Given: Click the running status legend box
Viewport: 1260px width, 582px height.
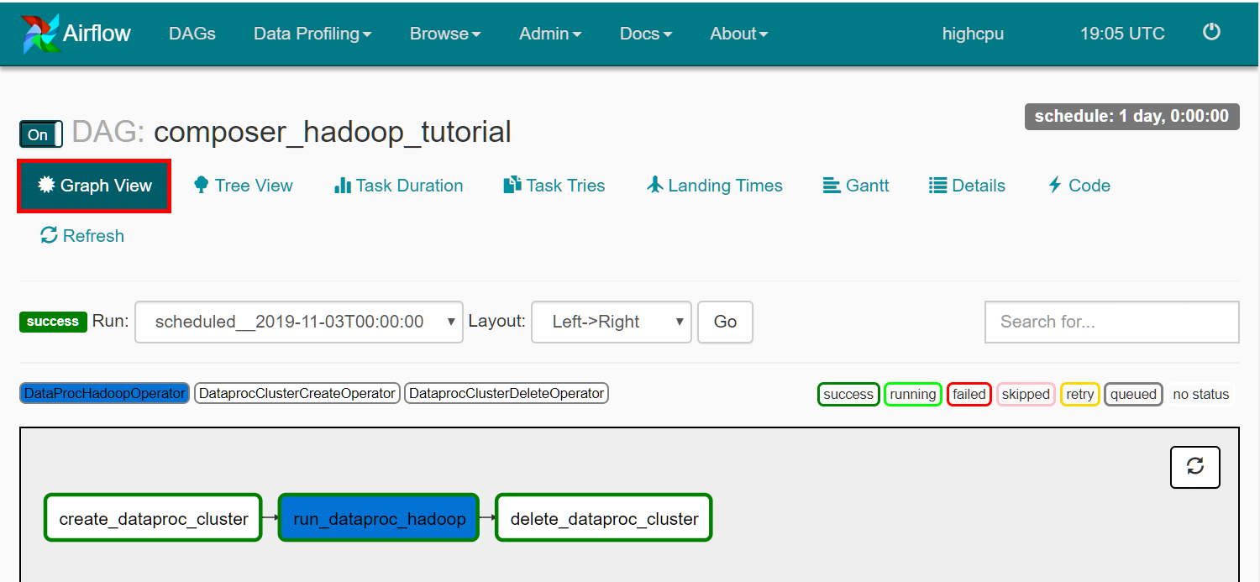Looking at the screenshot, I should 913,394.
